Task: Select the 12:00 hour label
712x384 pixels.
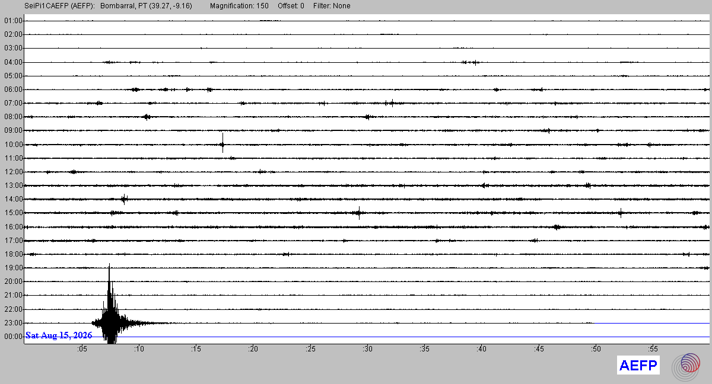Action: [12, 172]
